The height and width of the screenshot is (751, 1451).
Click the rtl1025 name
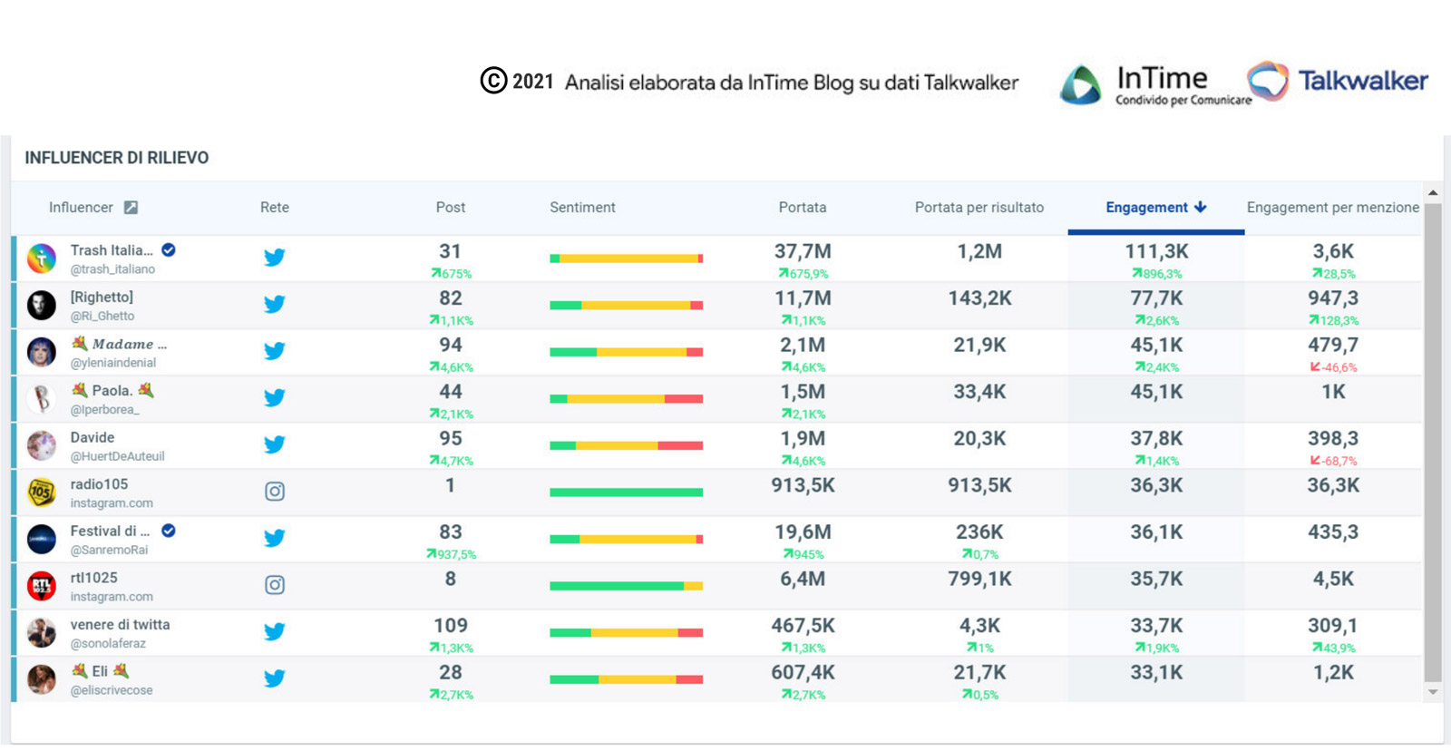click(x=94, y=578)
